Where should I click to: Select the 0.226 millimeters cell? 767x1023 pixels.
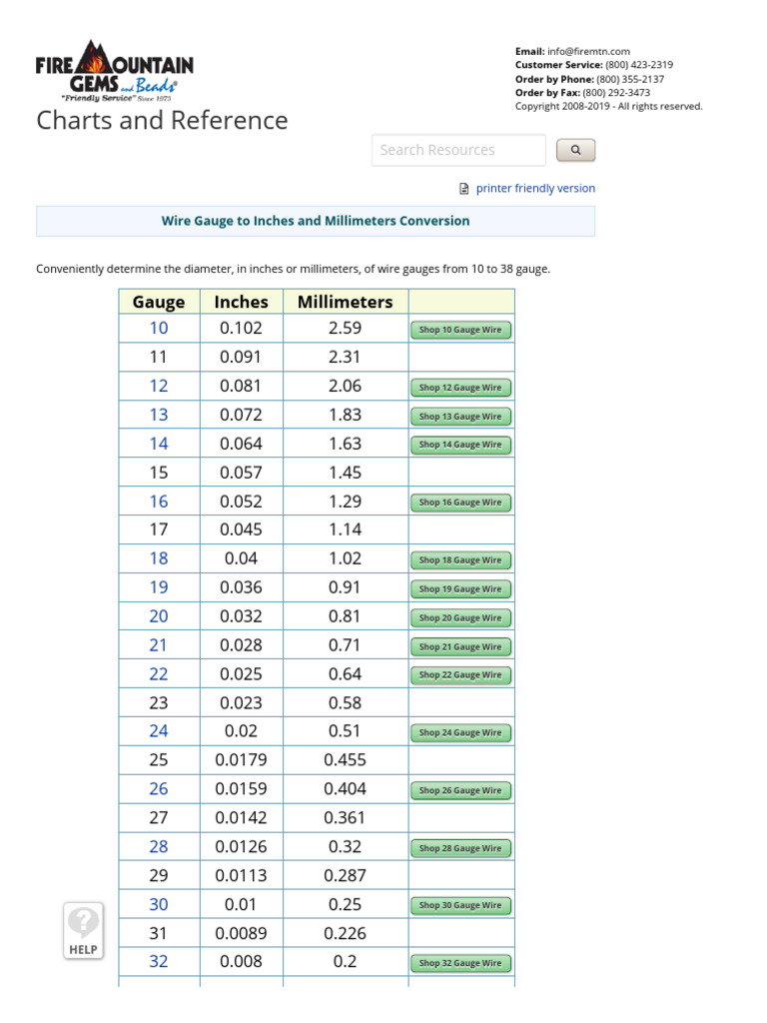tap(345, 933)
